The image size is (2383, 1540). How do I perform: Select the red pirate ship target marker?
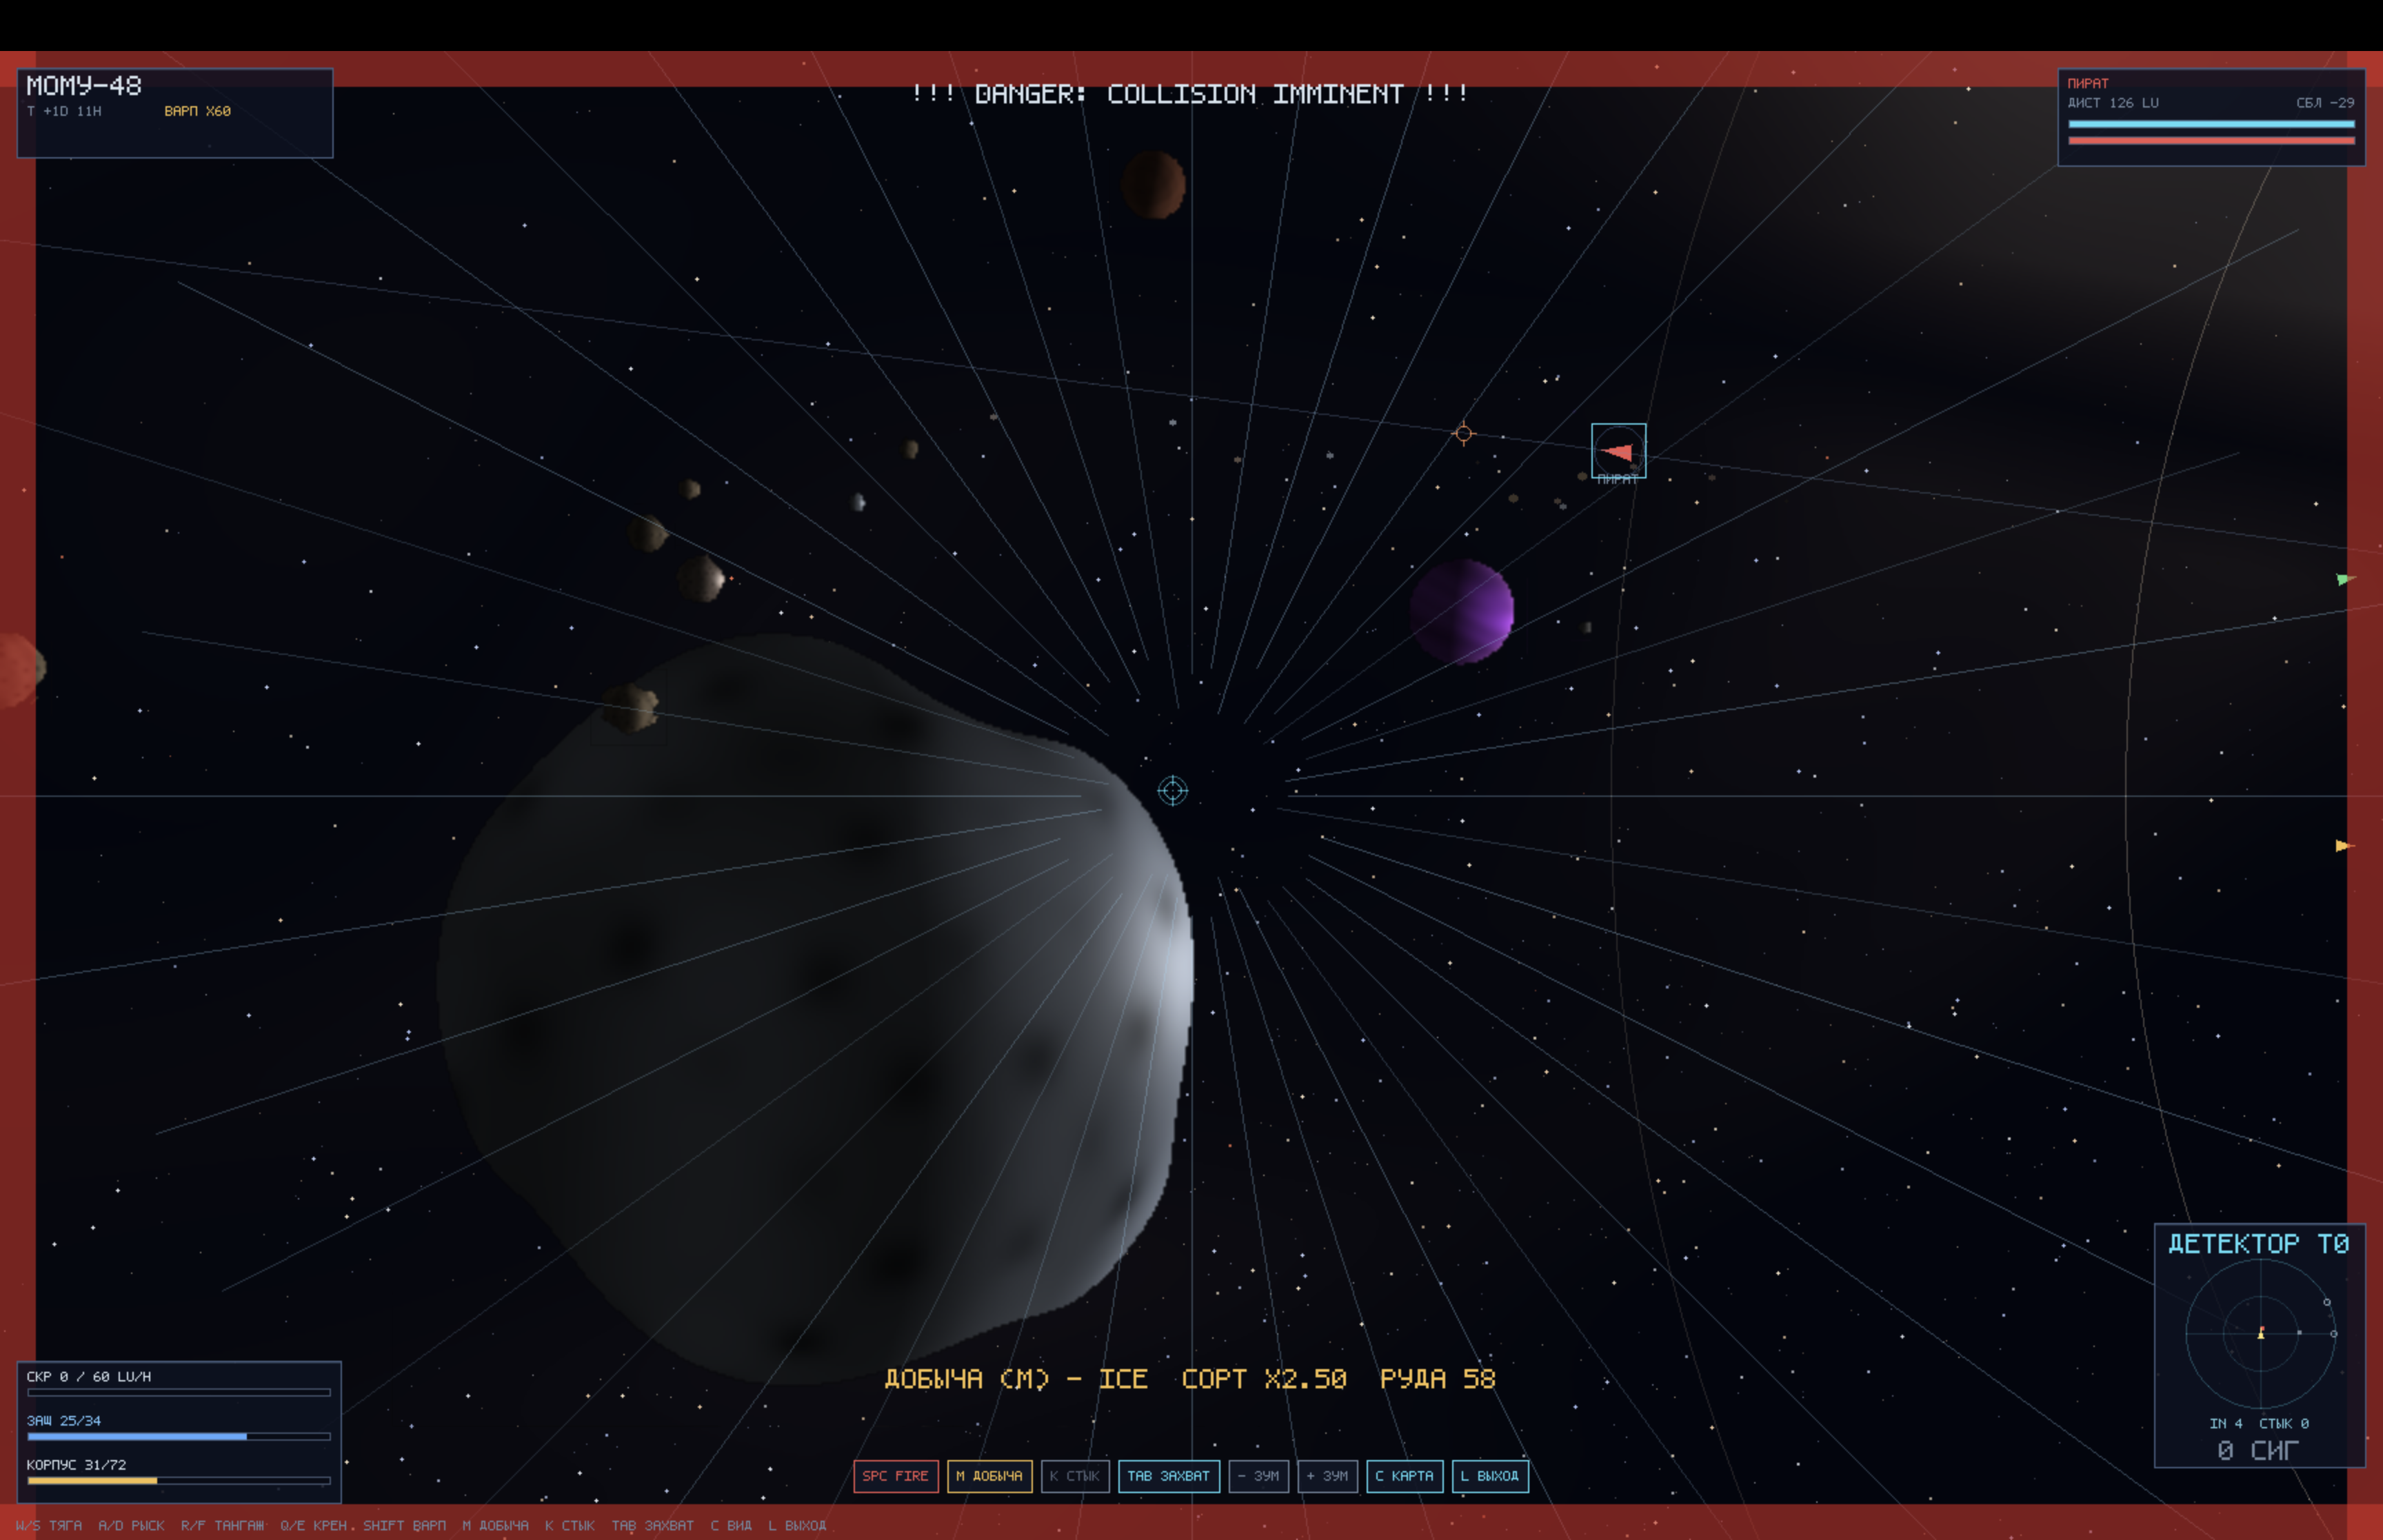1618,451
